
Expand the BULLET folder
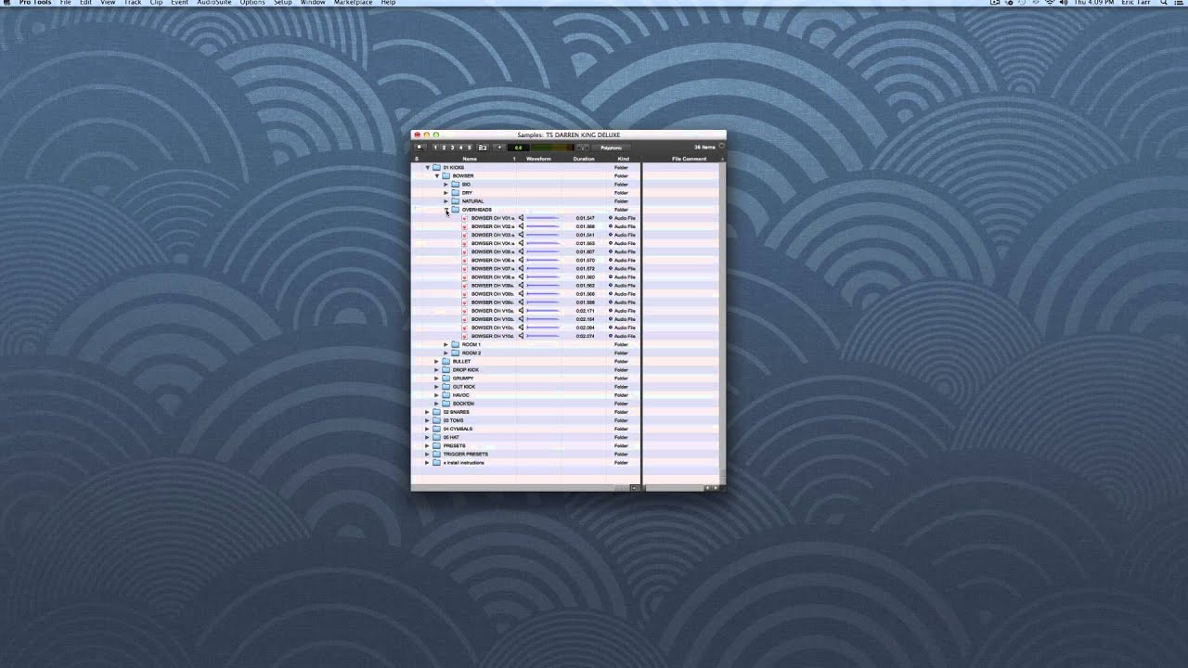tap(436, 361)
